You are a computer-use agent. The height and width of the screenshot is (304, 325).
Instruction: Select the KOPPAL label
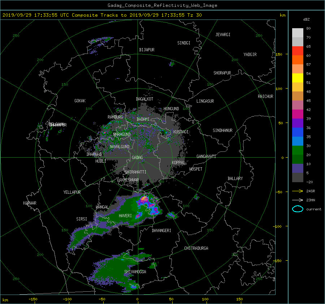[x=178, y=163]
